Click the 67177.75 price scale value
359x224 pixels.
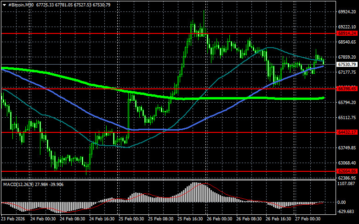point(347,72)
